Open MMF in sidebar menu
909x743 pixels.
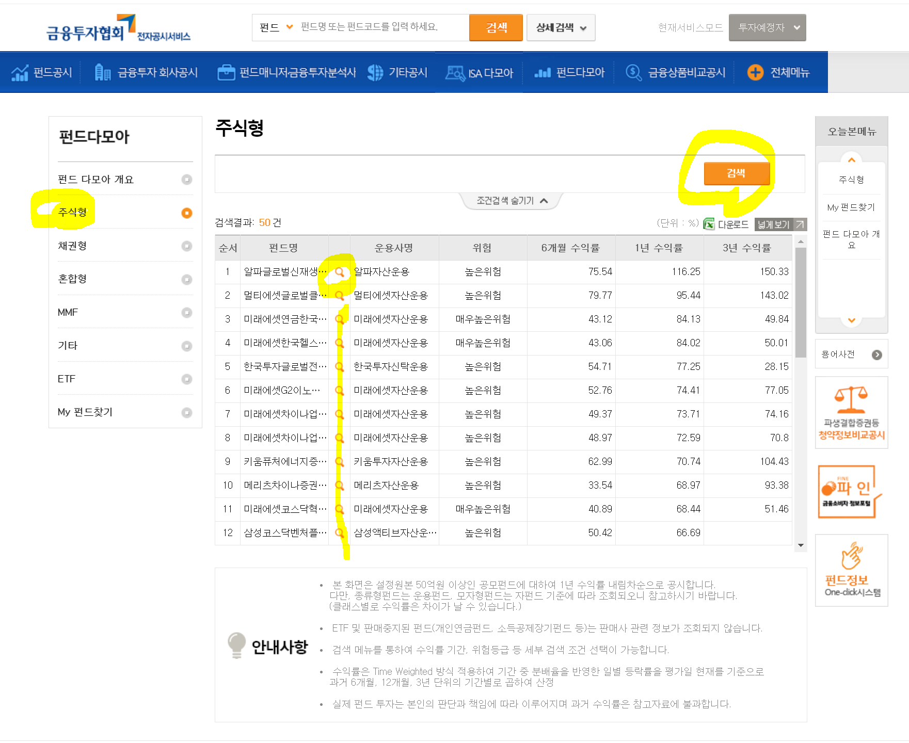tap(68, 313)
